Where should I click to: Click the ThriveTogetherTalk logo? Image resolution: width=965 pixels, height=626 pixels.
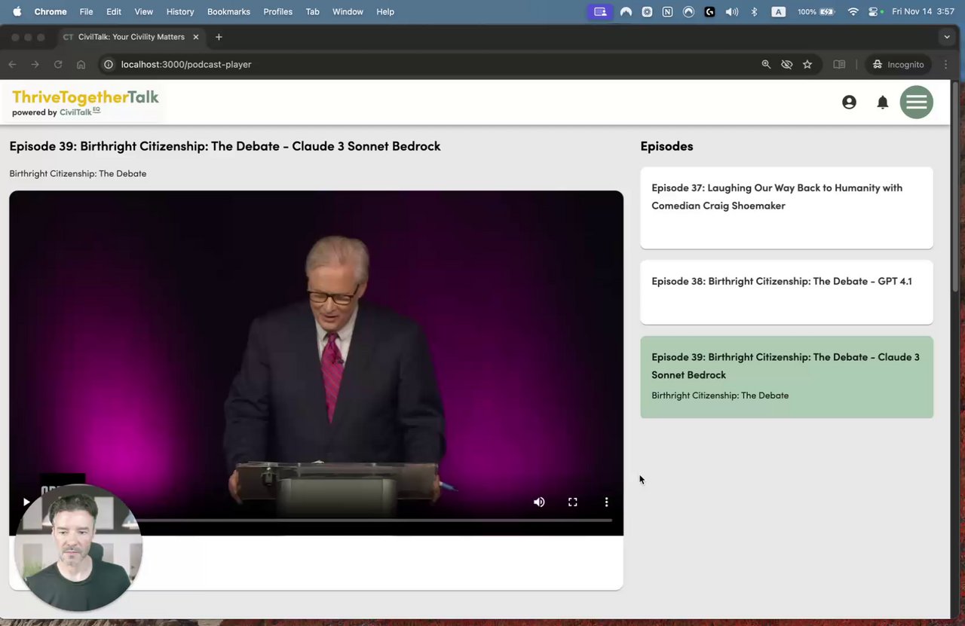point(85,102)
